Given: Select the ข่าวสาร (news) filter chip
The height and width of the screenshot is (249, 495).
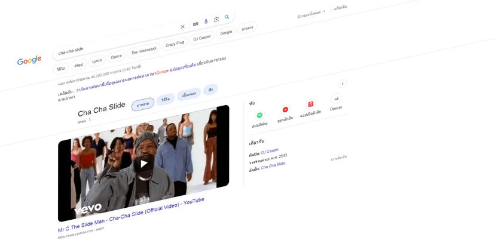Looking at the screenshot, I should pyautogui.click(x=247, y=29).
